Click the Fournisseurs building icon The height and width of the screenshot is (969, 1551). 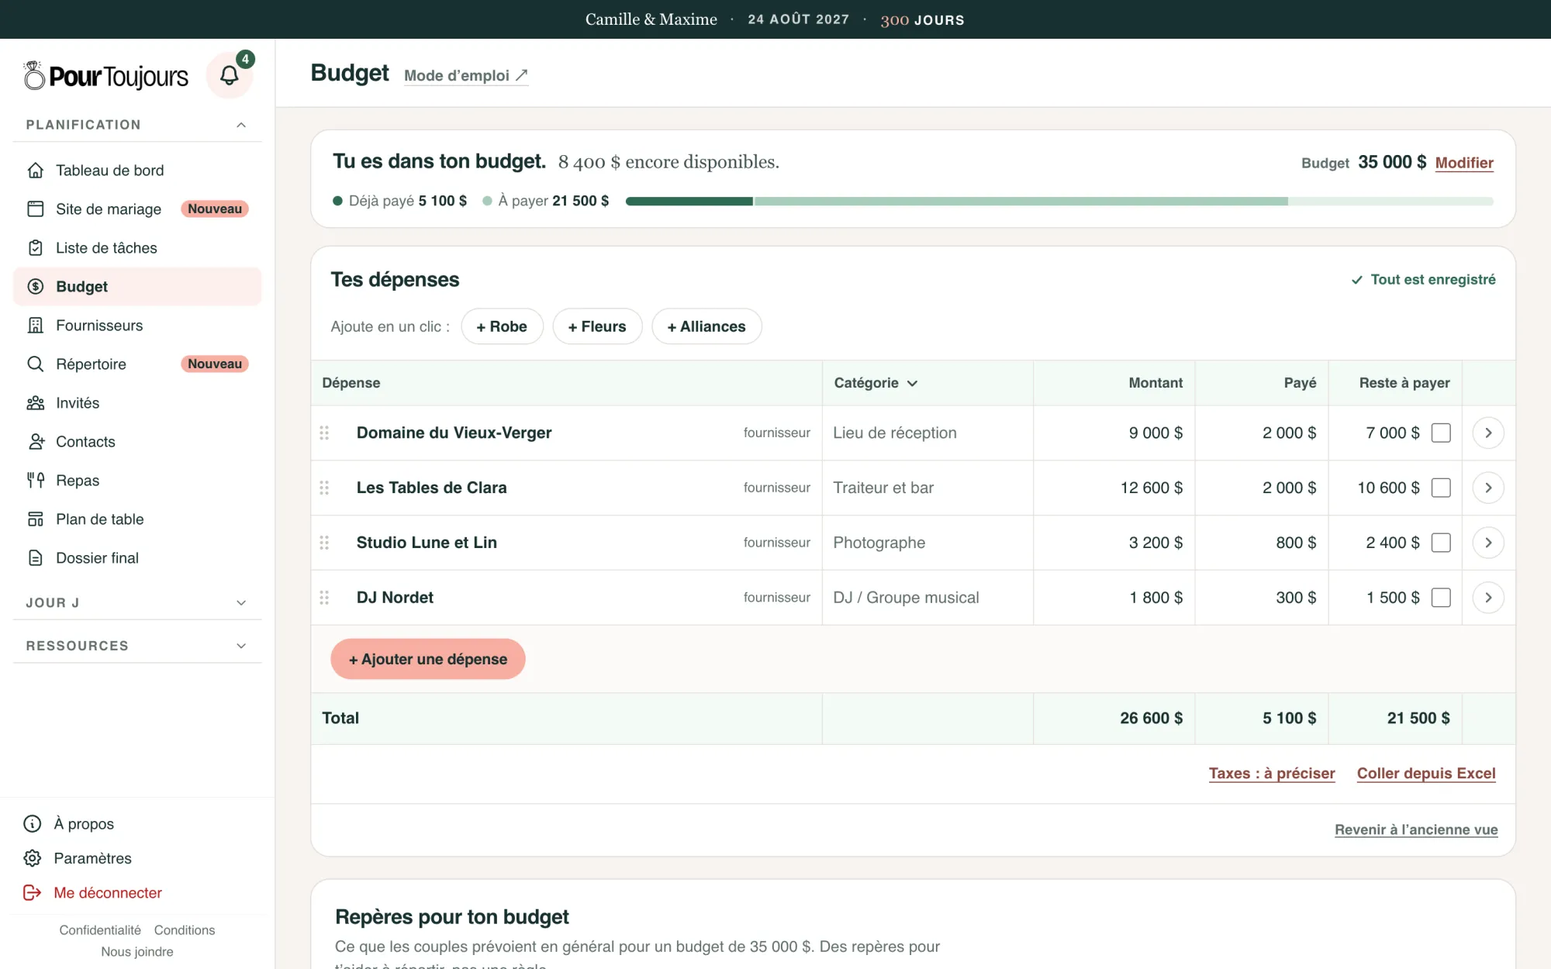click(x=36, y=326)
